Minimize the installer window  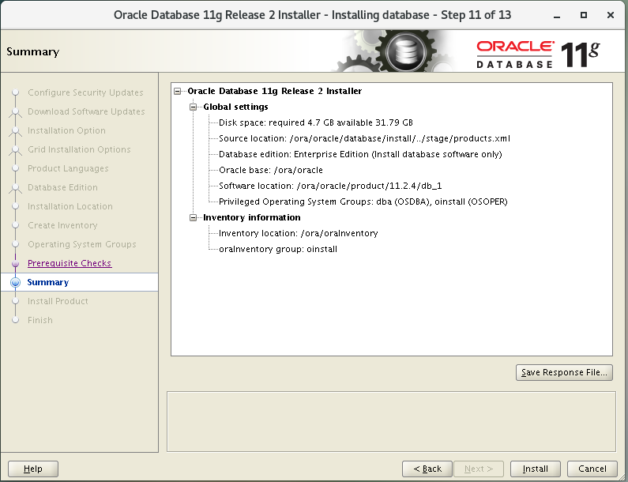point(557,15)
